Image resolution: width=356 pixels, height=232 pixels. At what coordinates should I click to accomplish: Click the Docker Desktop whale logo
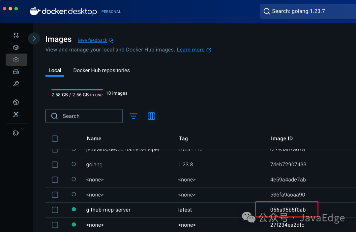click(35, 11)
